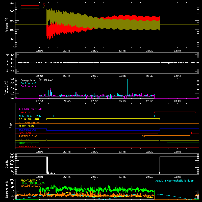
Task: Select the Y legend label in Pointing plot
Action: tap(44, 8)
